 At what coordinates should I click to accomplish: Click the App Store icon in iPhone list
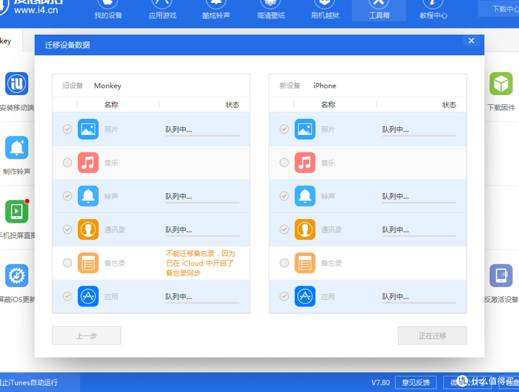point(305,296)
